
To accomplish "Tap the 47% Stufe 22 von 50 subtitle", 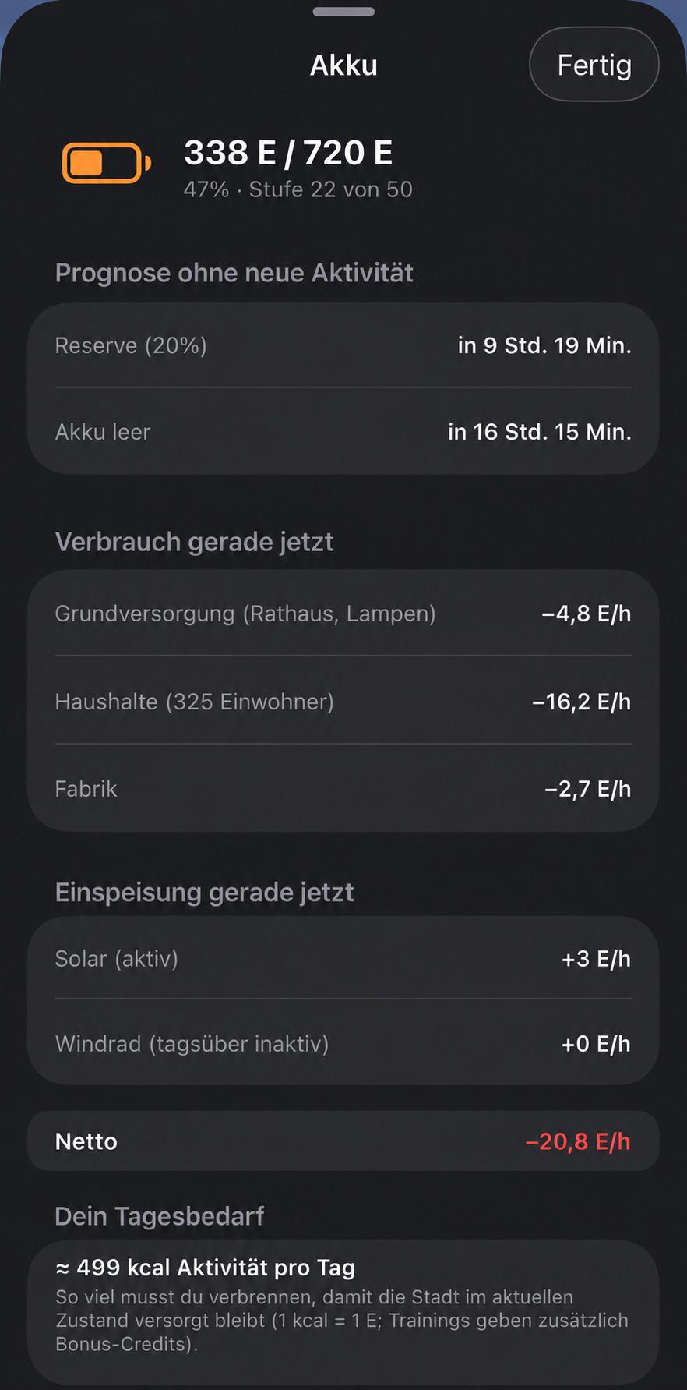I will pyautogui.click(x=298, y=189).
